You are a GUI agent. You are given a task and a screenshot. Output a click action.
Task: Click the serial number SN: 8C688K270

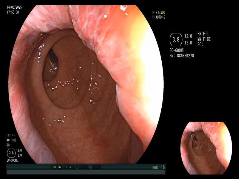pyautogui.click(x=182, y=56)
